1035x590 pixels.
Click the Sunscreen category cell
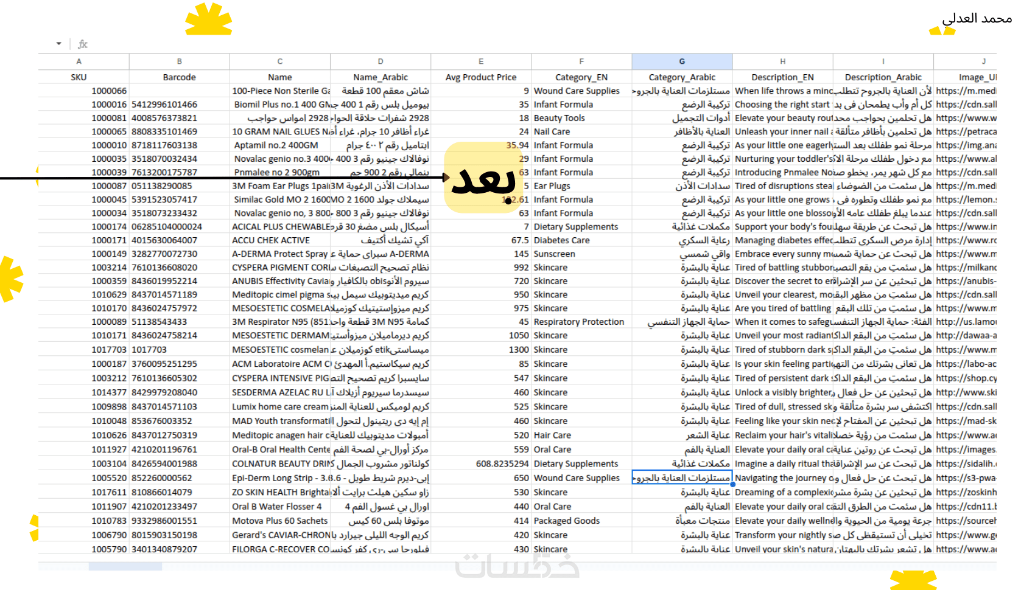point(581,254)
